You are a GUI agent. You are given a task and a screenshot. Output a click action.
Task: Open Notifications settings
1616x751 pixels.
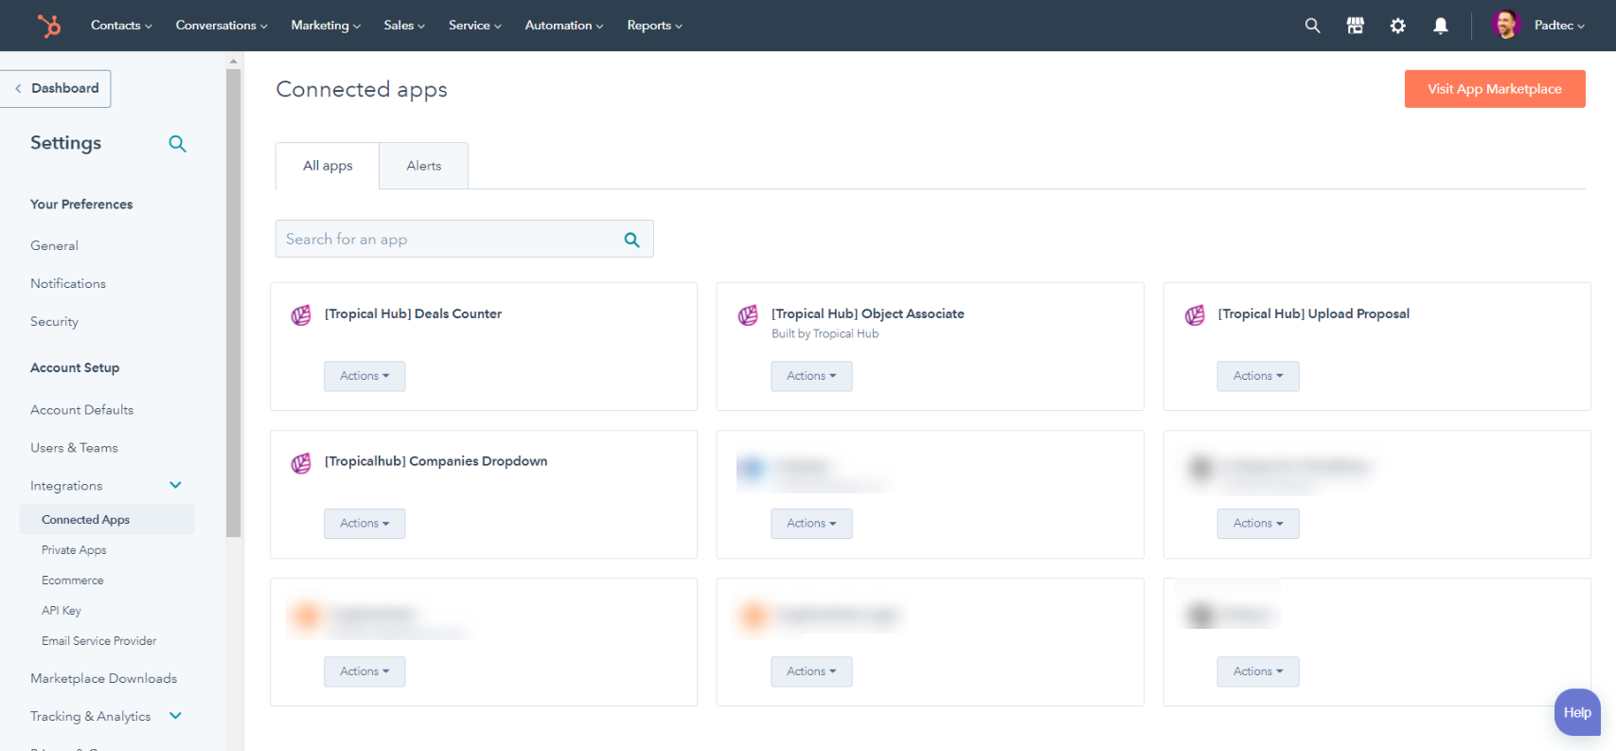tap(68, 283)
